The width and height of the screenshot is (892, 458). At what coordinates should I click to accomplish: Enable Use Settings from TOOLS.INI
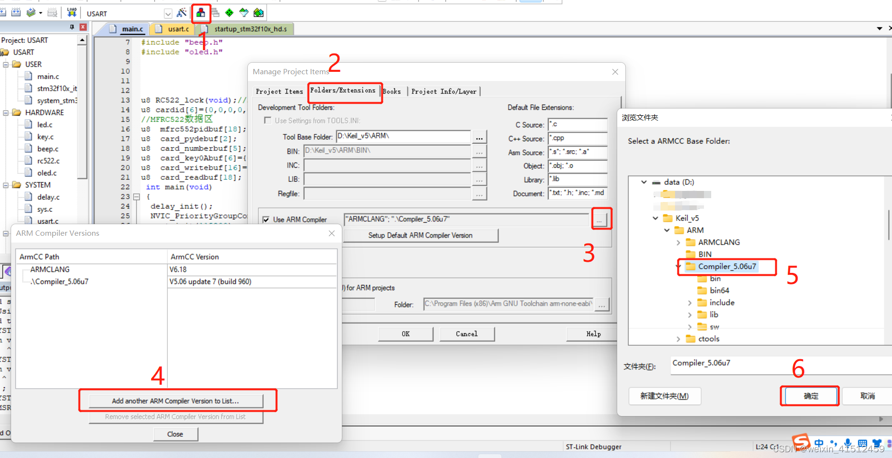pos(268,121)
